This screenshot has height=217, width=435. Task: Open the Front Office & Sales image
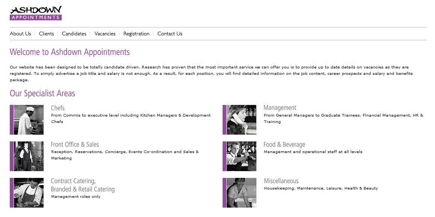(29, 156)
